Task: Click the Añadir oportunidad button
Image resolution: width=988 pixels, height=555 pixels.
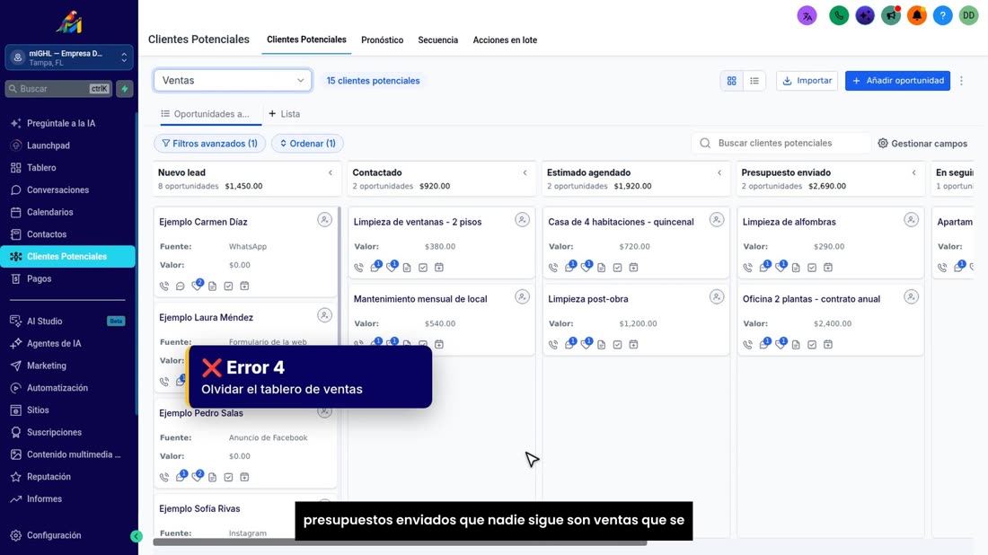Action: (897, 81)
